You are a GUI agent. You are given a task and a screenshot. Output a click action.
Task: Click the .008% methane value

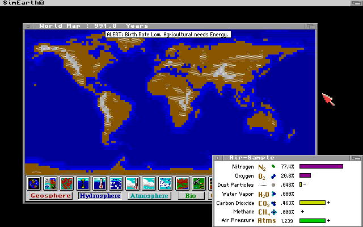(288, 212)
